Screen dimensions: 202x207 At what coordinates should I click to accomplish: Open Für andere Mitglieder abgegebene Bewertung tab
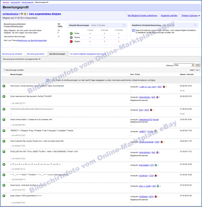tap(88, 54)
